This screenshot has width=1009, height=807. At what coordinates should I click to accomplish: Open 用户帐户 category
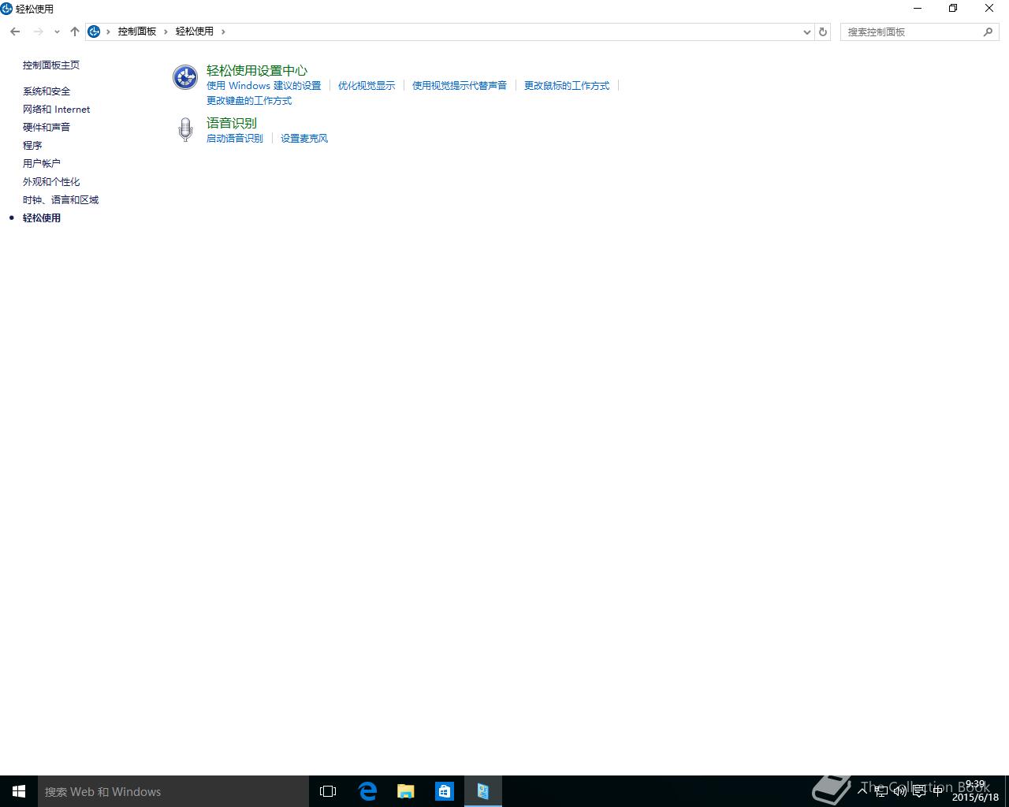(x=42, y=164)
